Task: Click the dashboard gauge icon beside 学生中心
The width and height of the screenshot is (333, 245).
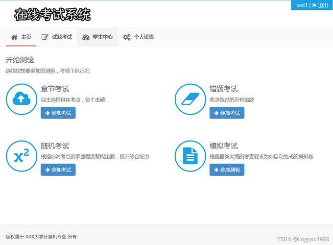Action: click(x=86, y=37)
